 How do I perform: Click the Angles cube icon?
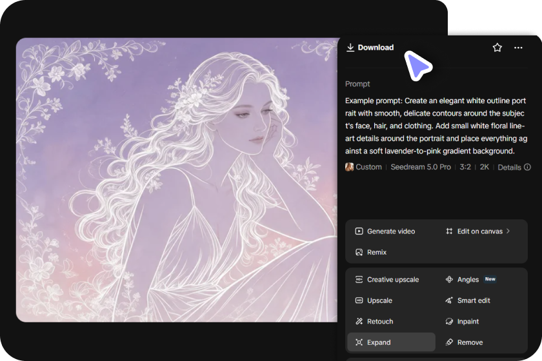449,280
